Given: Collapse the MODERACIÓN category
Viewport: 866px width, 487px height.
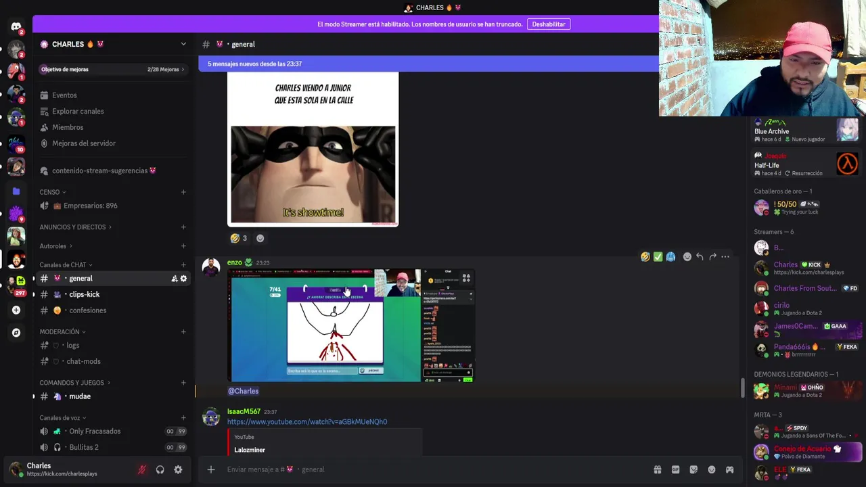Looking at the screenshot, I should [62, 332].
